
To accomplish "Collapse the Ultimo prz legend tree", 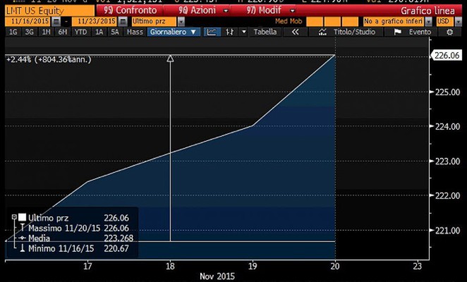I will pyautogui.click(x=14, y=217).
